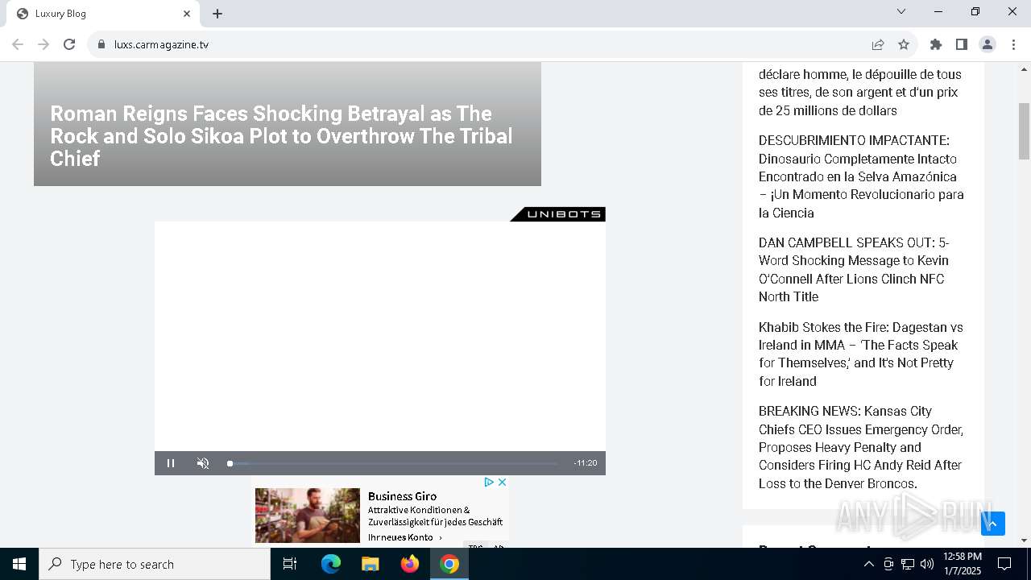
Task: Open the network tray icon
Action: coord(908,564)
